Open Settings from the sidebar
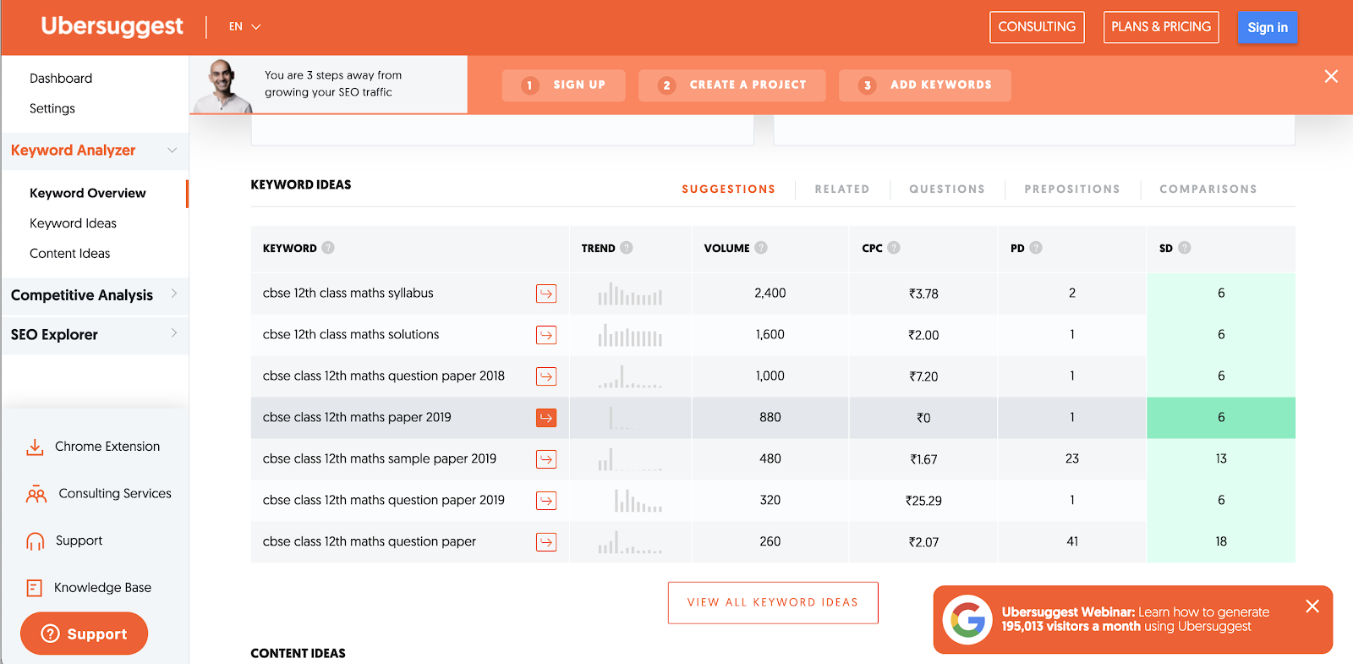1353x664 pixels. point(52,109)
